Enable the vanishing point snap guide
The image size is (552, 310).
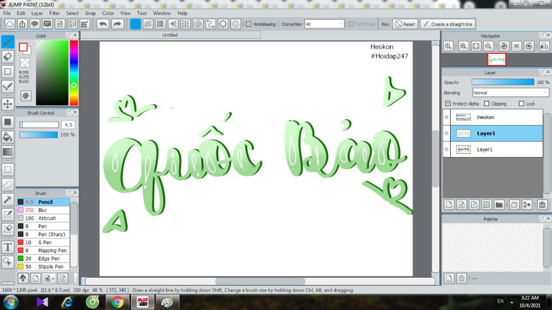point(173,24)
